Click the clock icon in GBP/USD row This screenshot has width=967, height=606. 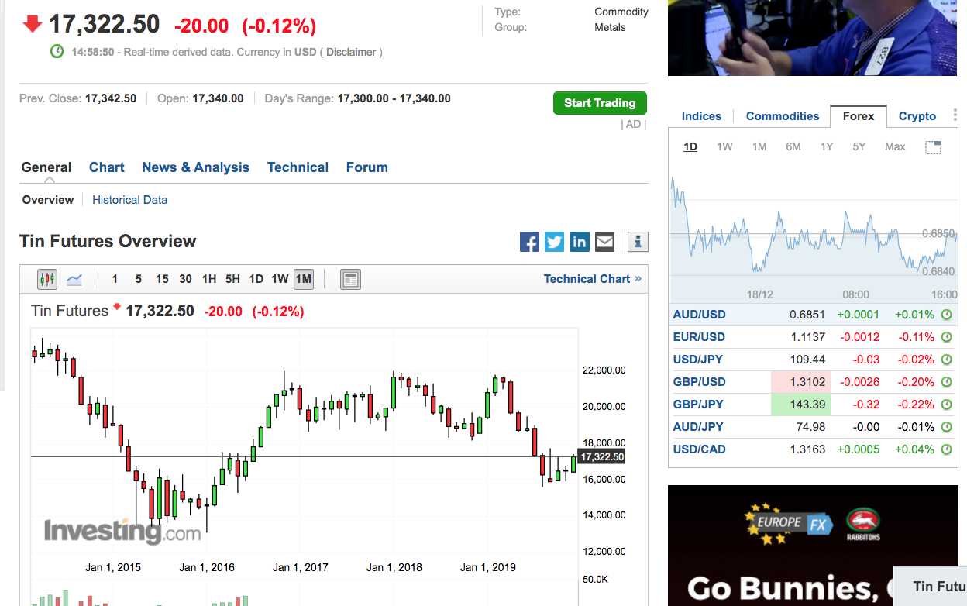(946, 382)
